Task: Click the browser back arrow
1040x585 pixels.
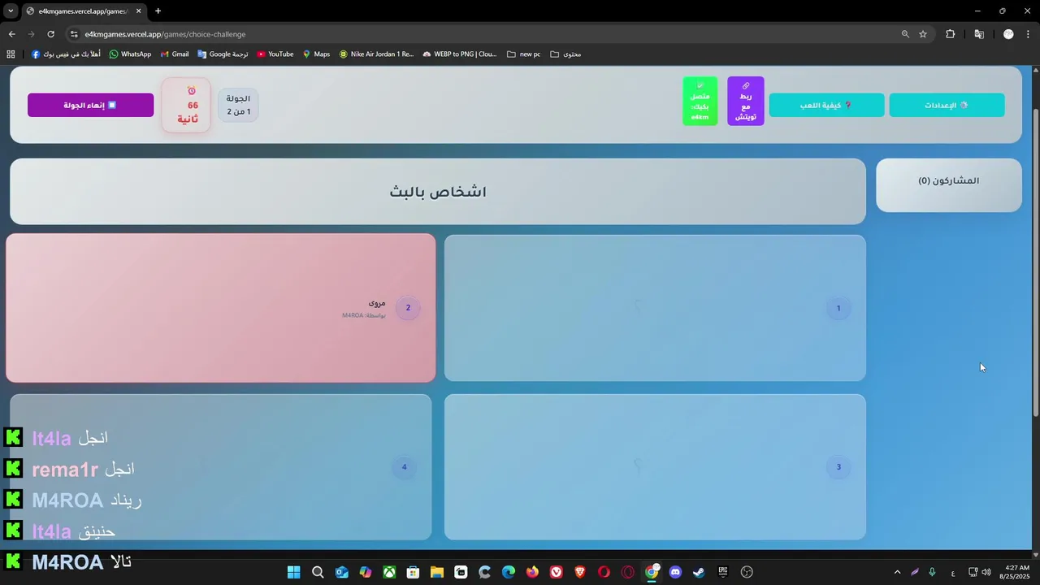Action: tap(11, 34)
